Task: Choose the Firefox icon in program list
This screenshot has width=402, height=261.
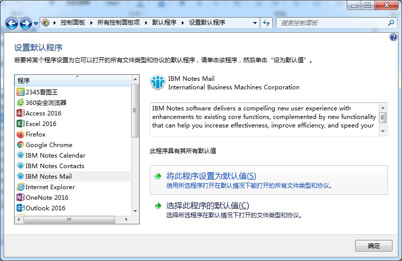Action: click(21, 134)
